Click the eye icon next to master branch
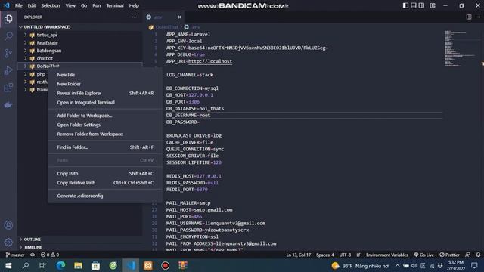The width and height of the screenshot is (484, 272). coord(33,255)
